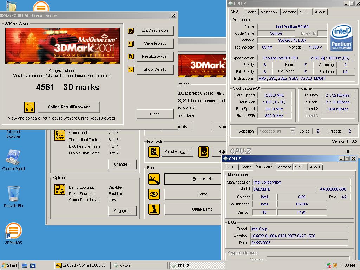This screenshot has width=360, height=270.
Task: Switch to Mainboard tab in top CPU-Z
Action: [269, 12]
